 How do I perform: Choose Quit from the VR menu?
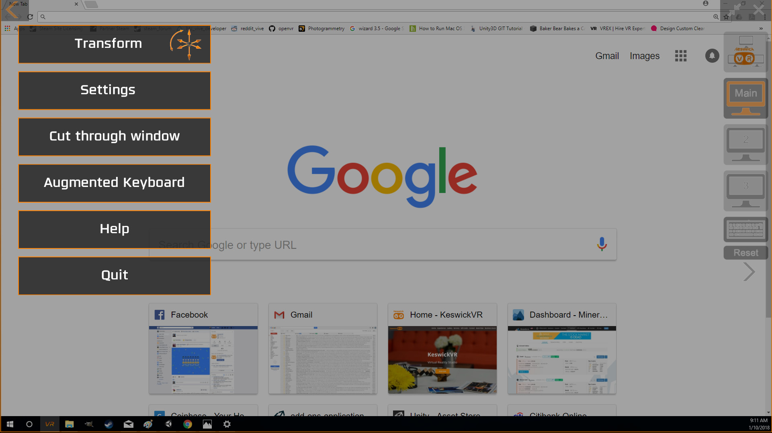114,275
